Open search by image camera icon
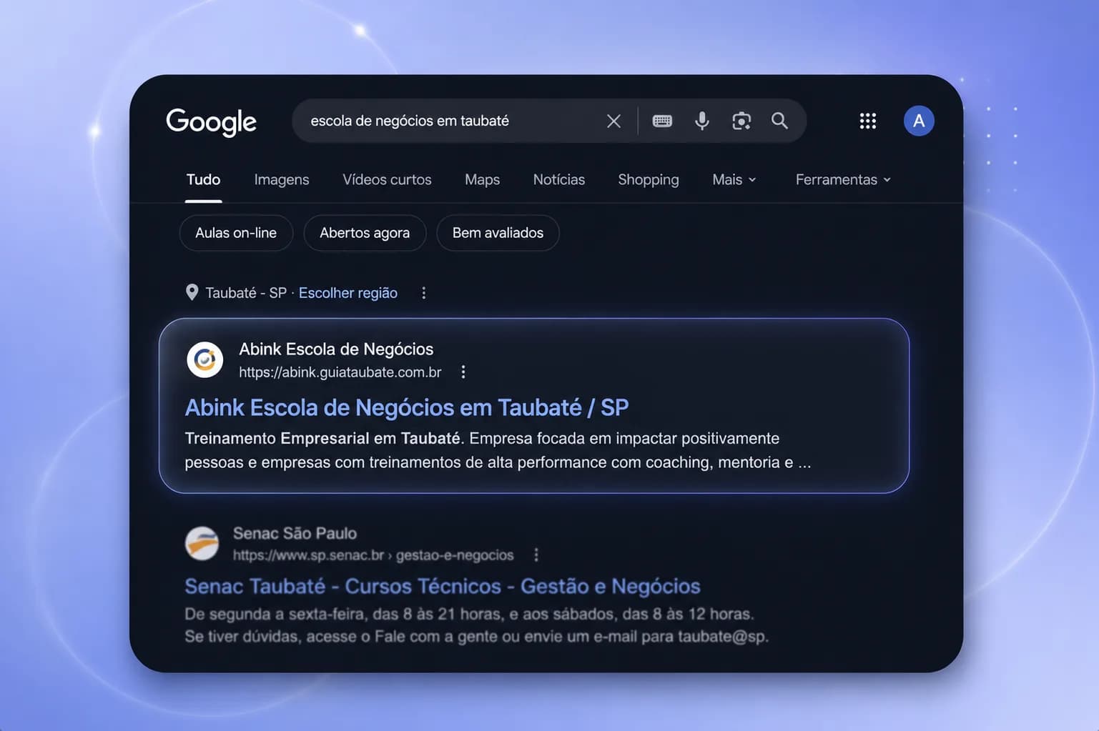The height and width of the screenshot is (731, 1099). (741, 121)
